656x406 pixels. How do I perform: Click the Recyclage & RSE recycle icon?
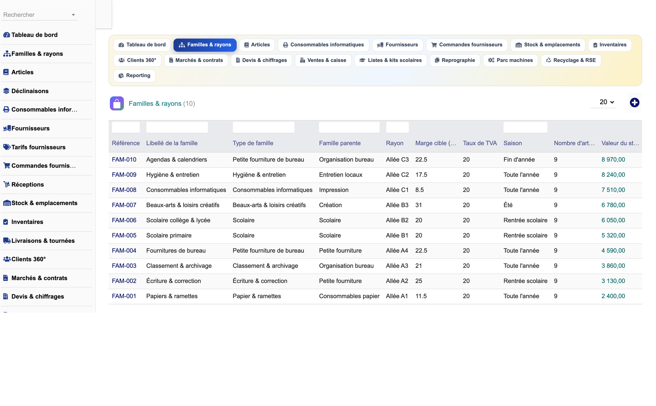click(548, 60)
